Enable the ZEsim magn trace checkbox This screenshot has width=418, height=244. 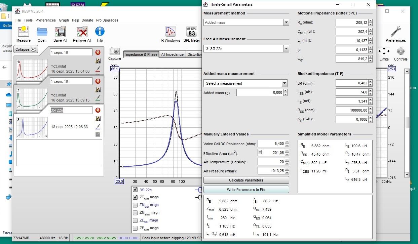click(x=135, y=228)
